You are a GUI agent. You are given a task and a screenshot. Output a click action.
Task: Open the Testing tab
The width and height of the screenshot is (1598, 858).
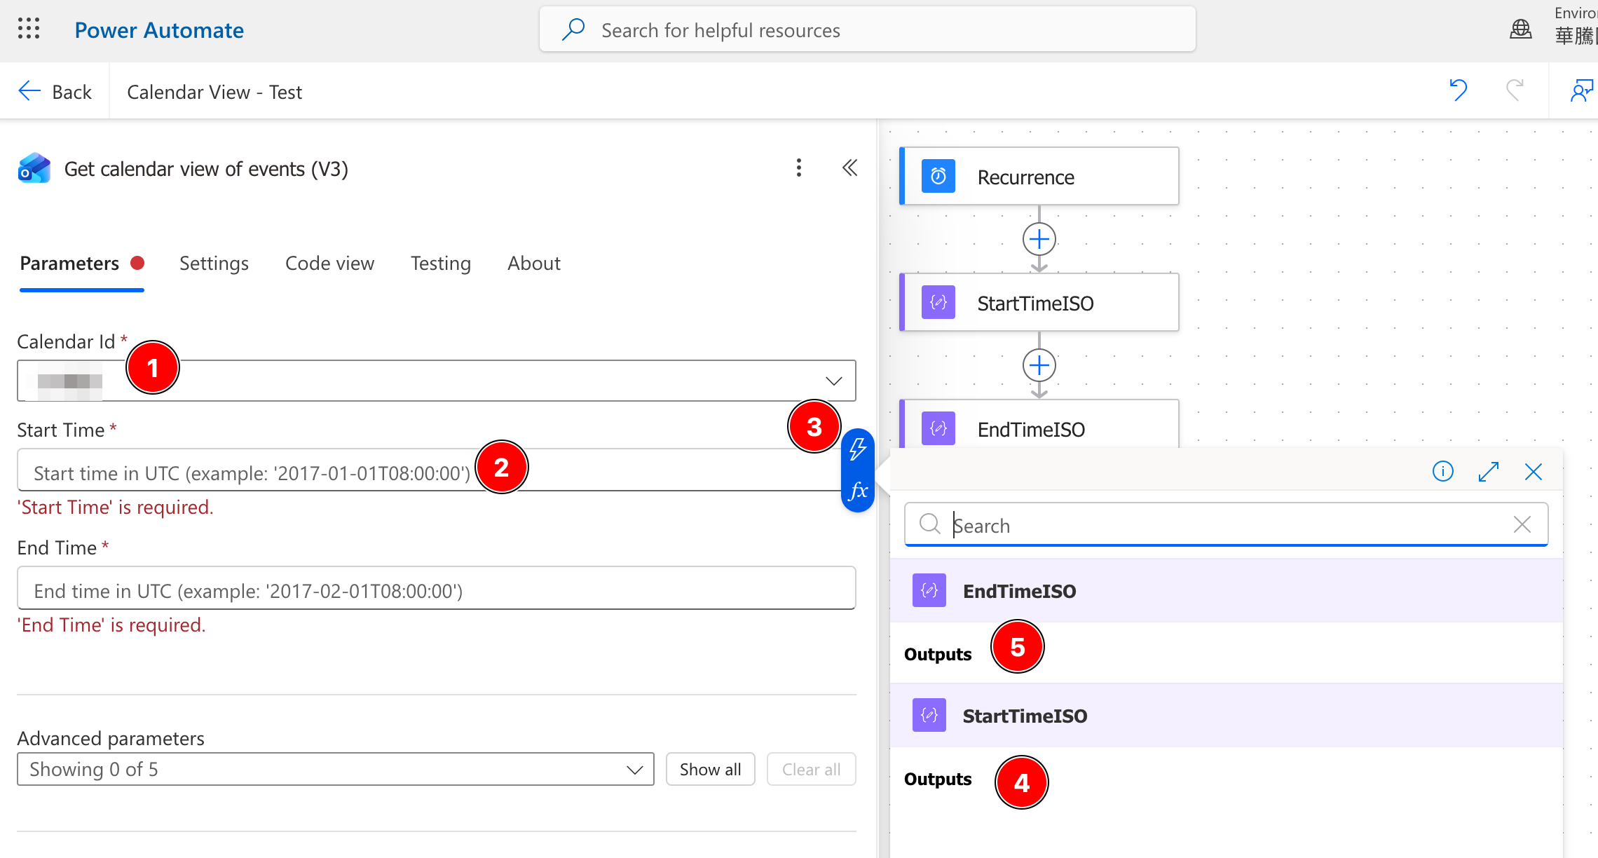point(440,264)
